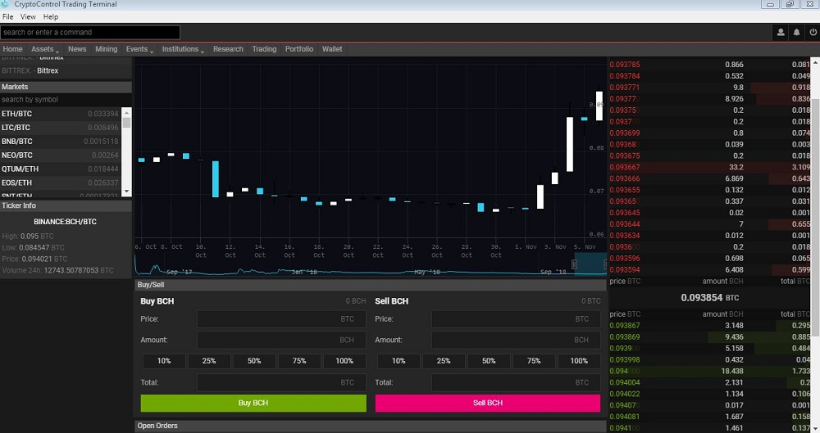Select the QTUM/ETH market
820x433 pixels.
pos(60,169)
